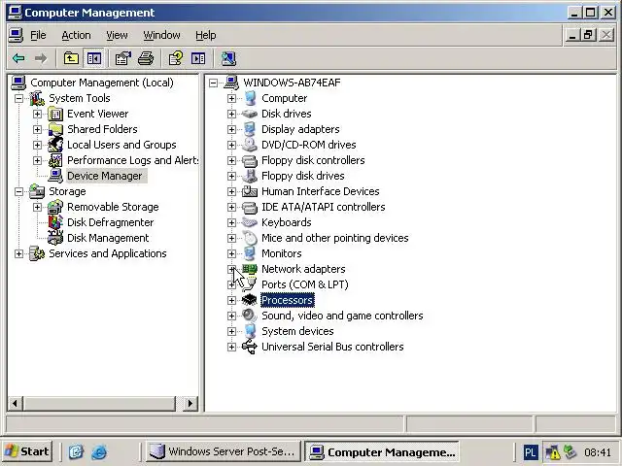This screenshot has height=466, width=622.
Task: Open the File menu
Action: tap(38, 35)
